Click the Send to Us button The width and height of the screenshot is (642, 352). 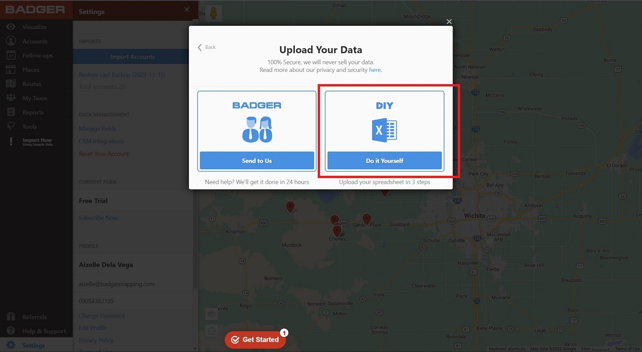[x=257, y=161]
